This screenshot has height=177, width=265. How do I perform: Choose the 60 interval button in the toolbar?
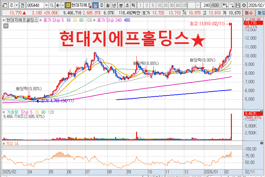point(178,5)
